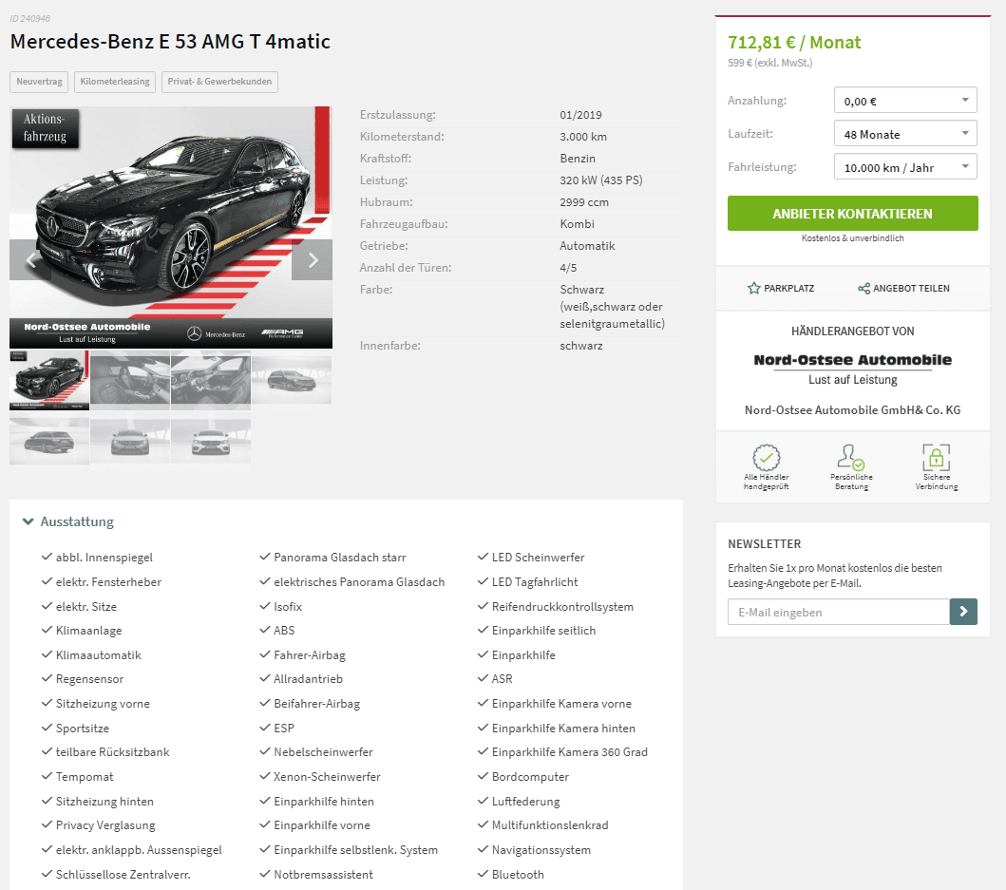Click the 599 € (exkl. MwSt.) text
Viewport: 1006px width, 890px height.
pos(769,63)
